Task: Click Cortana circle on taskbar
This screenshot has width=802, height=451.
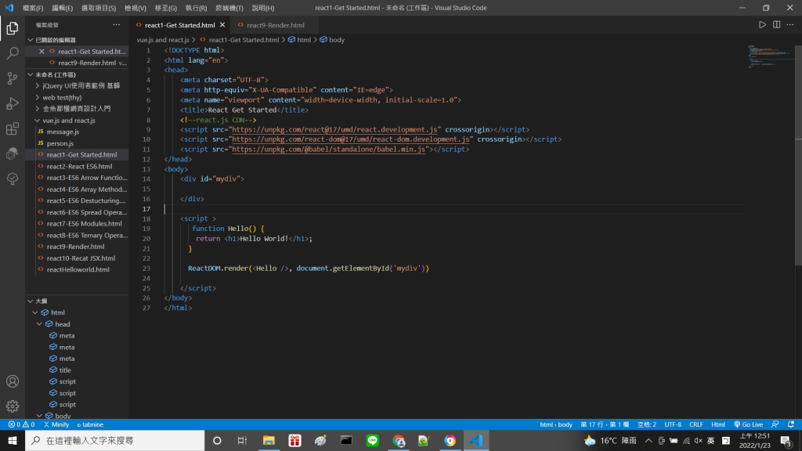Action: point(217,440)
